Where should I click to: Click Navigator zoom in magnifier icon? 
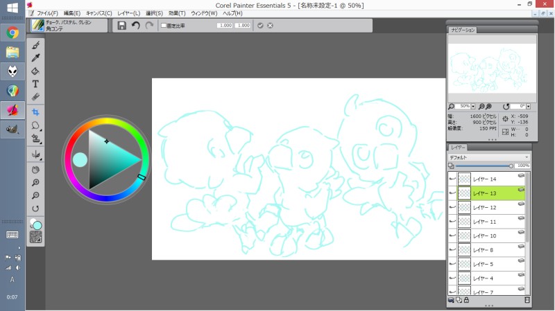489,107
